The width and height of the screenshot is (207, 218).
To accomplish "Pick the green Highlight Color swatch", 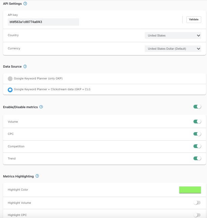I will click(190, 190).
